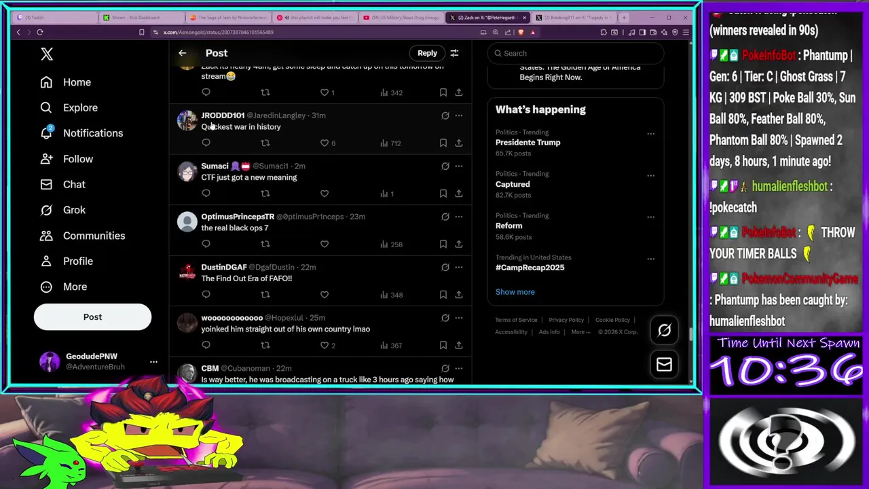Open the 'Captured' trending topic
This screenshot has height=489, width=869.
click(513, 184)
